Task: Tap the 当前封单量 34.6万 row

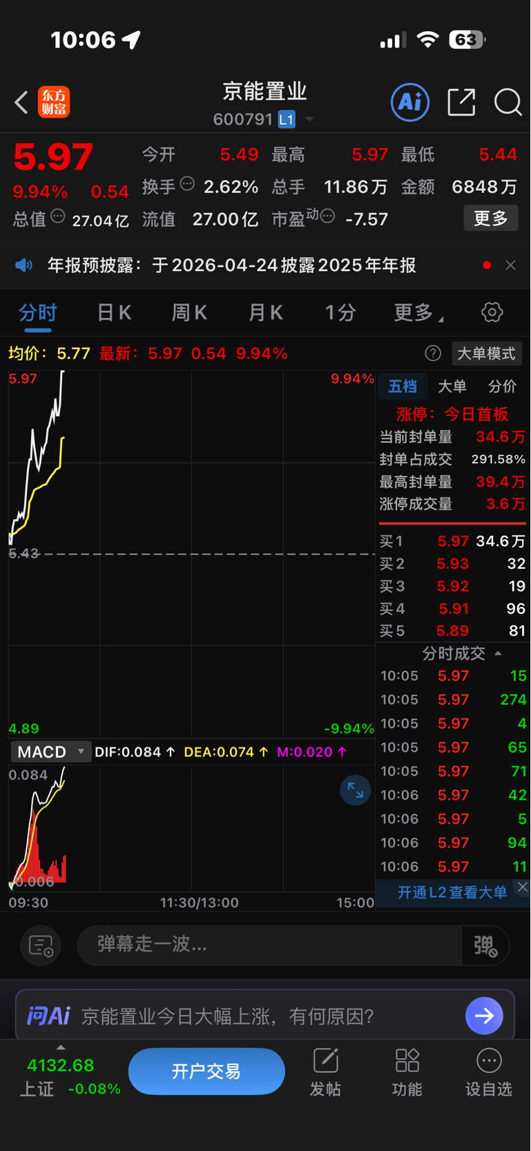Action: click(453, 437)
